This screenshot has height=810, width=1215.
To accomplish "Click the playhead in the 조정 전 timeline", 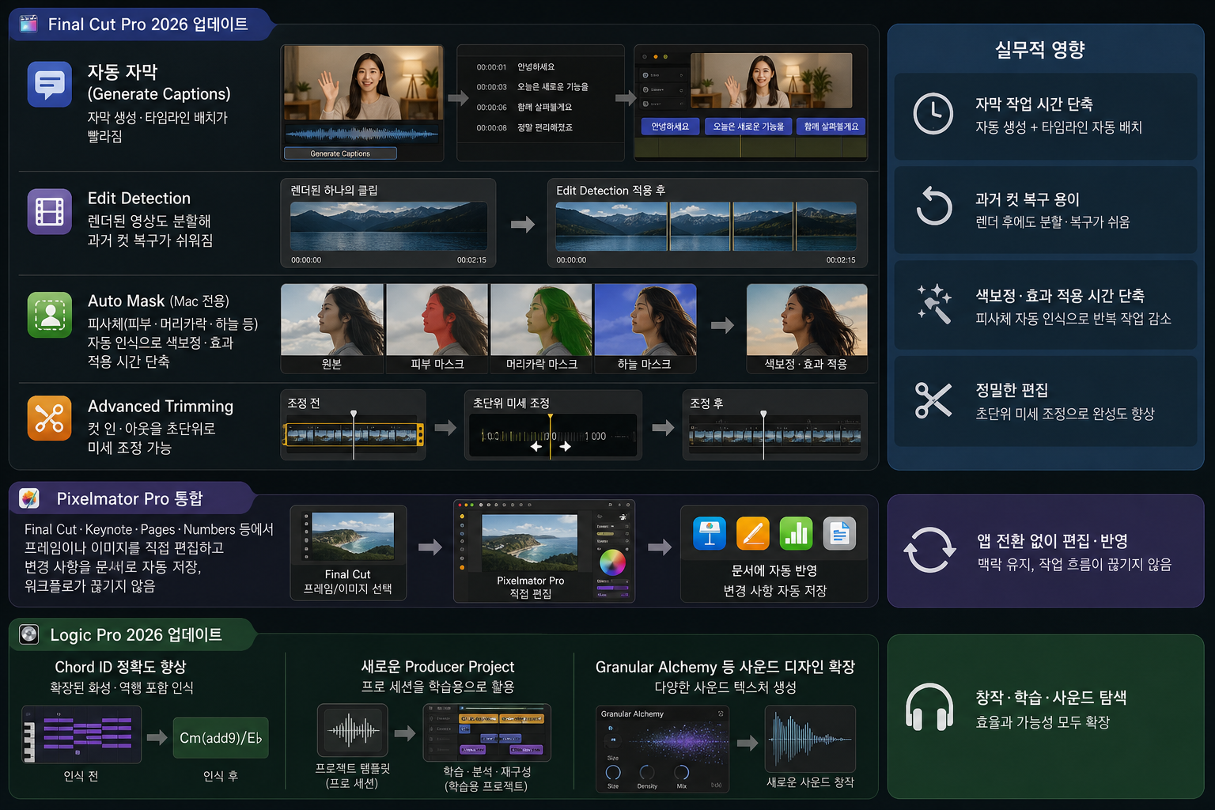I will click(354, 433).
